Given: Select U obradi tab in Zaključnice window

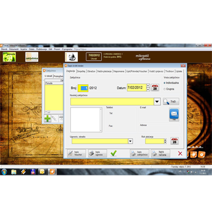Looking at the screenshot, I should tap(48, 76).
